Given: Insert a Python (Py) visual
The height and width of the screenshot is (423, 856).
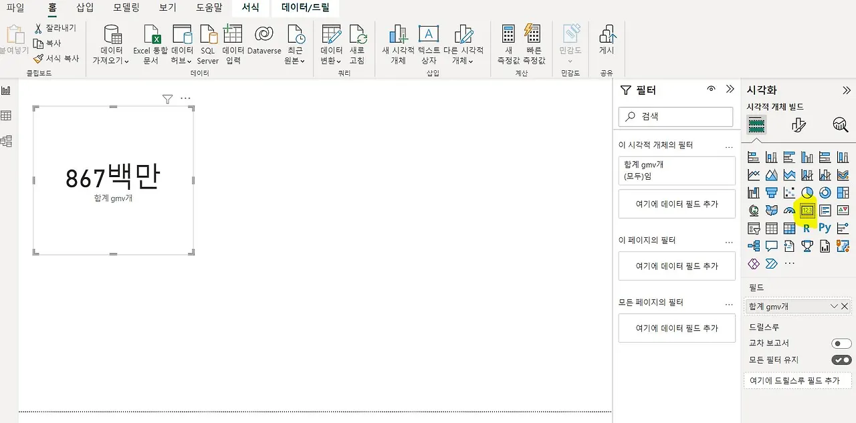Looking at the screenshot, I should [825, 228].
